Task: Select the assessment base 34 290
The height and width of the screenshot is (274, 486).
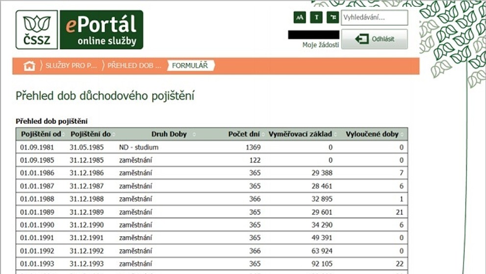Action: tap(322, 225)
